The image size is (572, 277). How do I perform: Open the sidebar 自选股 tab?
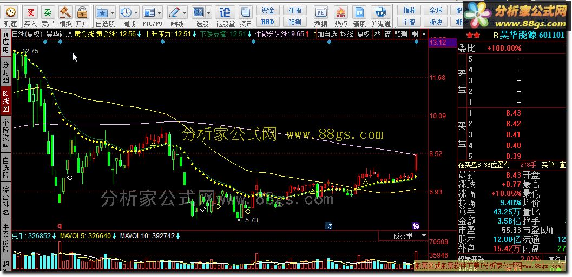(x=5, y=167)
